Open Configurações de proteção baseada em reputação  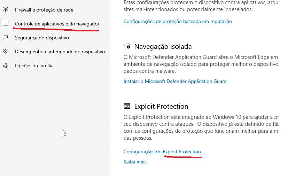(x=178, y=21)
